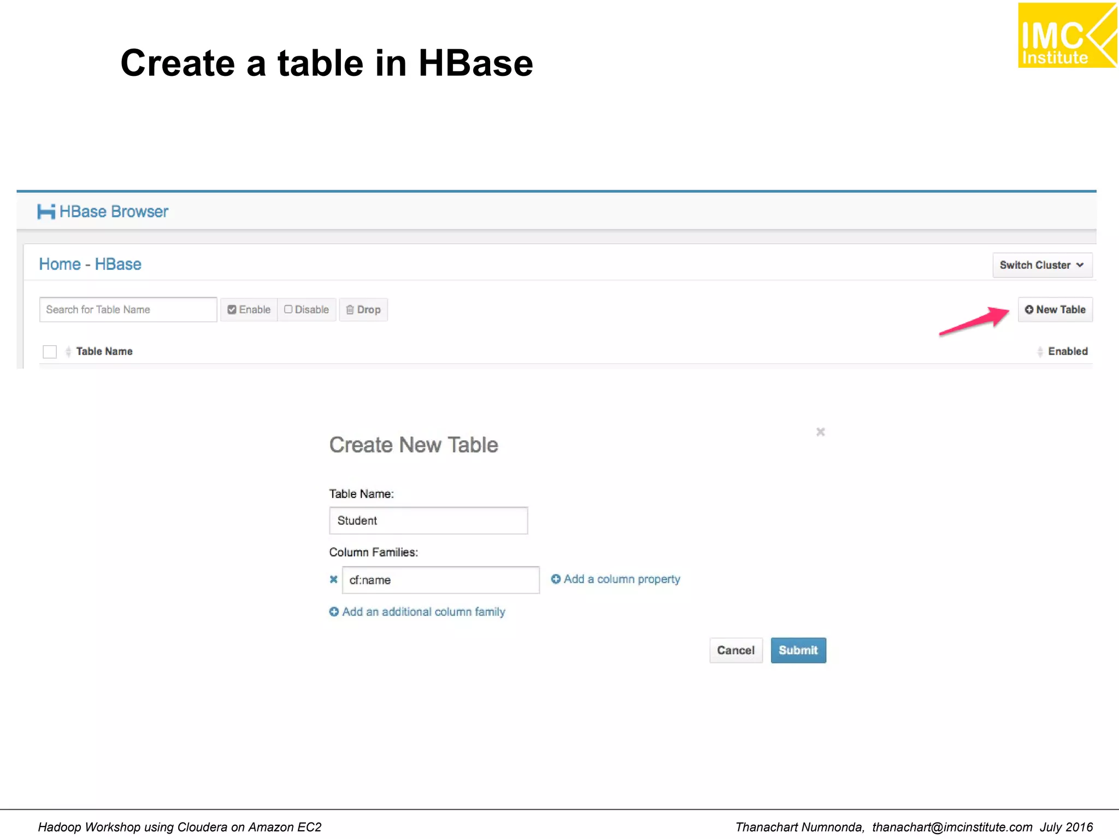Open the HBase breadcrumb link
Screen dimensions: 1119x839
(x=118, y=264)
